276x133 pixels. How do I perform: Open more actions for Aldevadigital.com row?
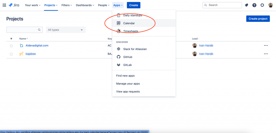tap(266, 45)
